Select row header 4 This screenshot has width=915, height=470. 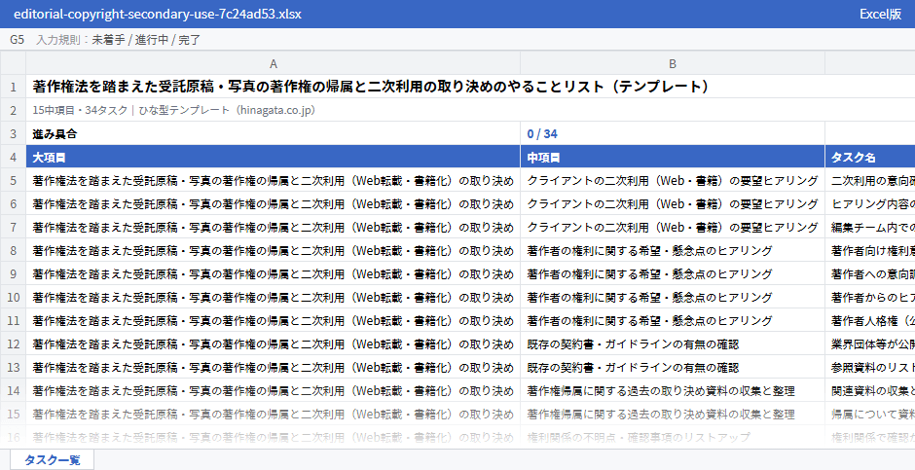coord(13,157)
